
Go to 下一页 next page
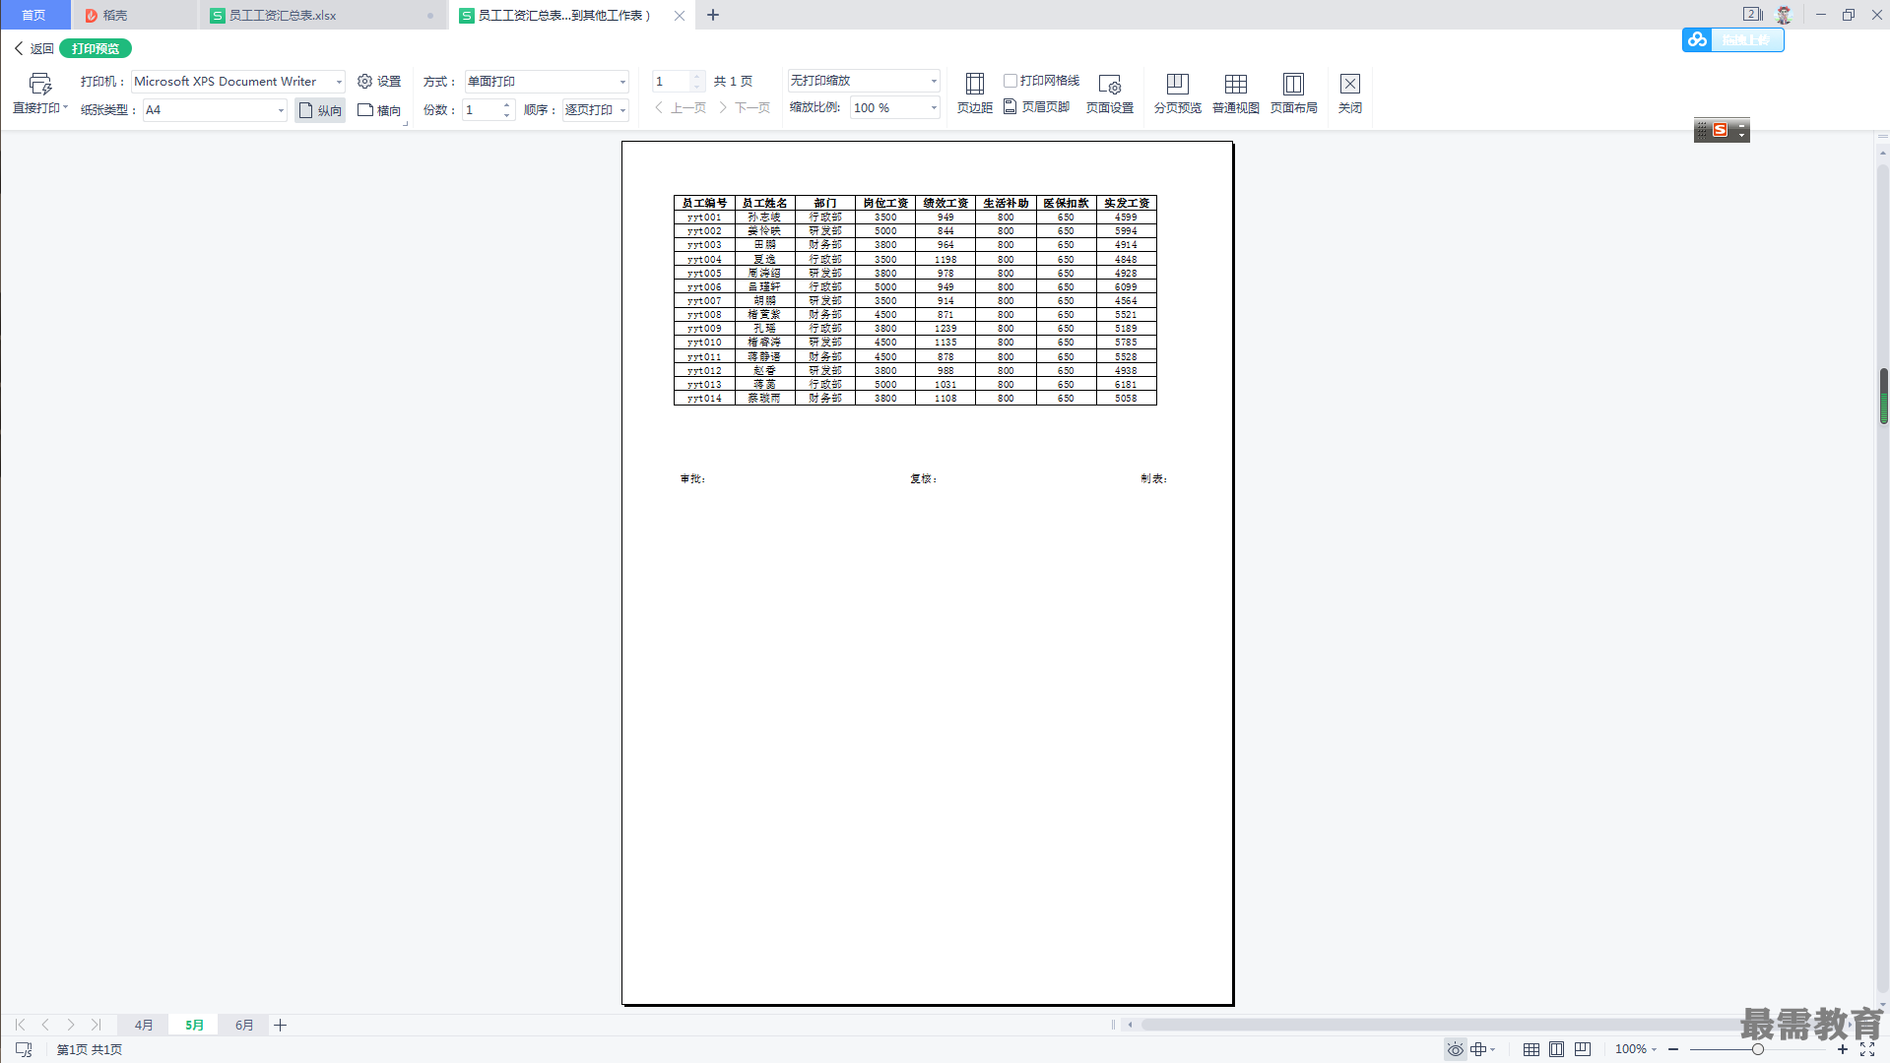(x=745, y=108)
